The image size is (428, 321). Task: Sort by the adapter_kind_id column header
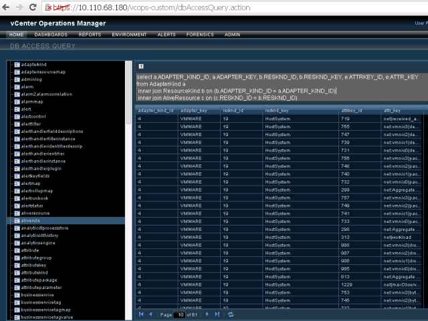(x=156, y=109)
